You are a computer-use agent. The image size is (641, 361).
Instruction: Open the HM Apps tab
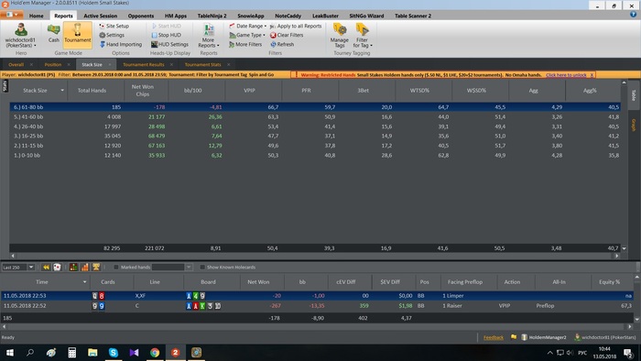pos(176,16)
